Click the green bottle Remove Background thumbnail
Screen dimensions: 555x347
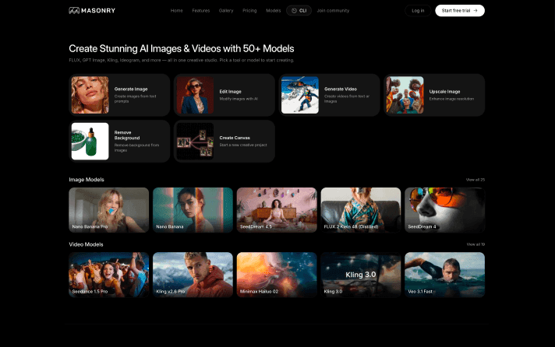90,142
